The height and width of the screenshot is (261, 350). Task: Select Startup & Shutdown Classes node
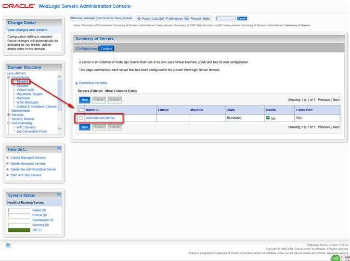pos(36,107)
